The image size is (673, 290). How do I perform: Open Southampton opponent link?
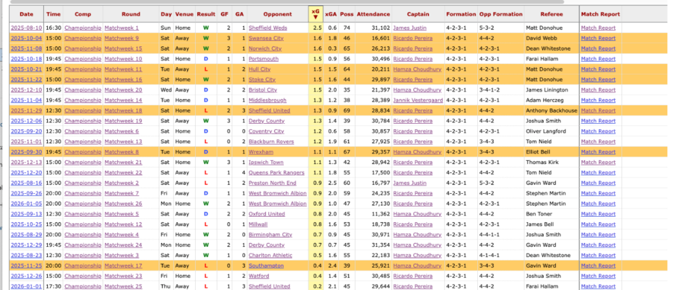266,266
